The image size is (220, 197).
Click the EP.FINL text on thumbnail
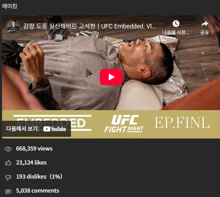[x=182, y=122]
